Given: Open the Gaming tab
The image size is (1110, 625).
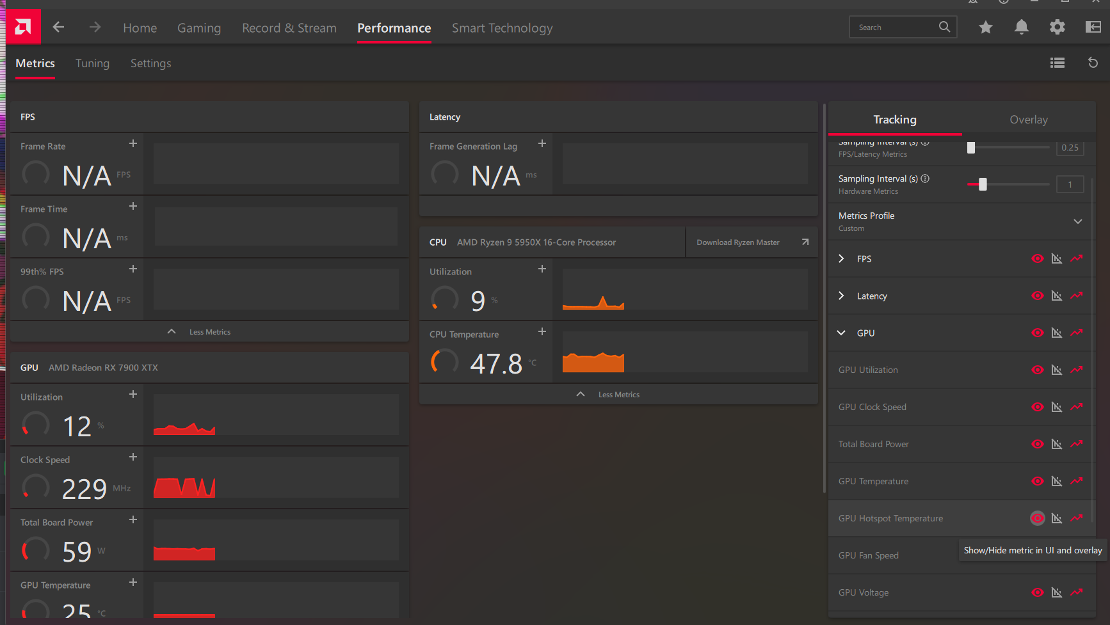Looking at the screenshot, I should (199, 28).
